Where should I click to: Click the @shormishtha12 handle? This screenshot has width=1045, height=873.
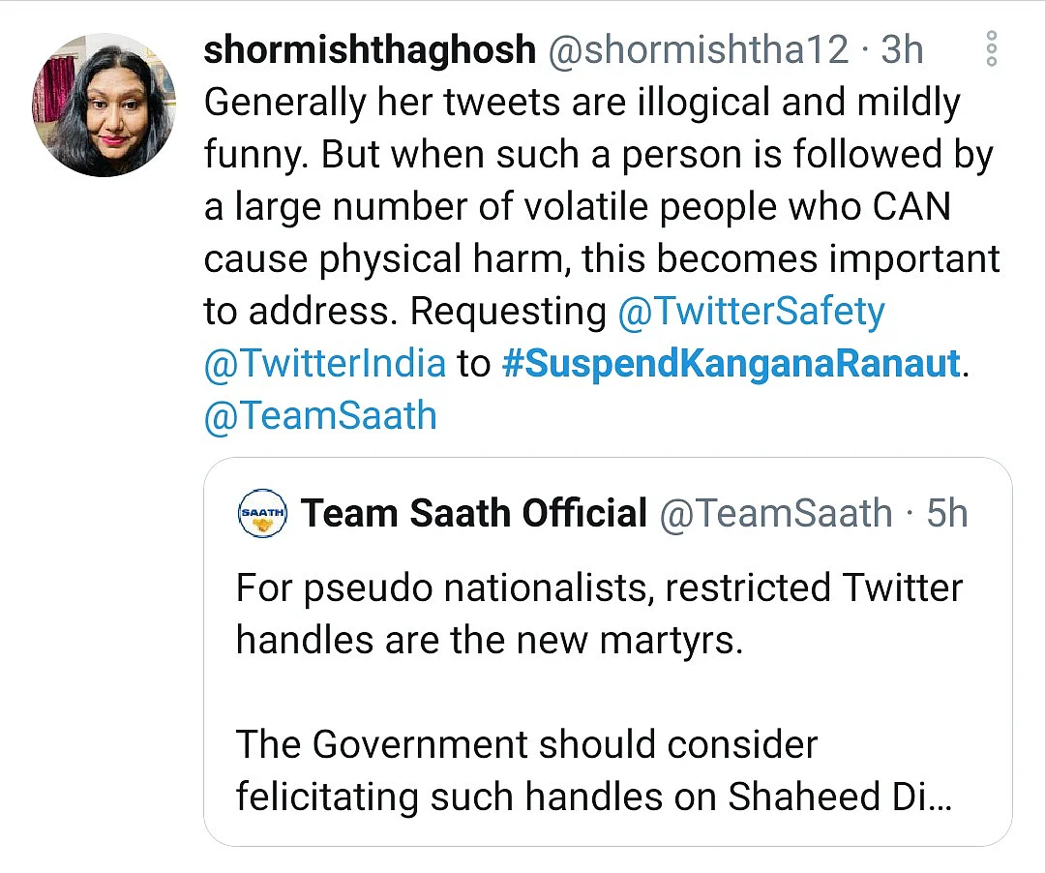[x=699, y=50]
